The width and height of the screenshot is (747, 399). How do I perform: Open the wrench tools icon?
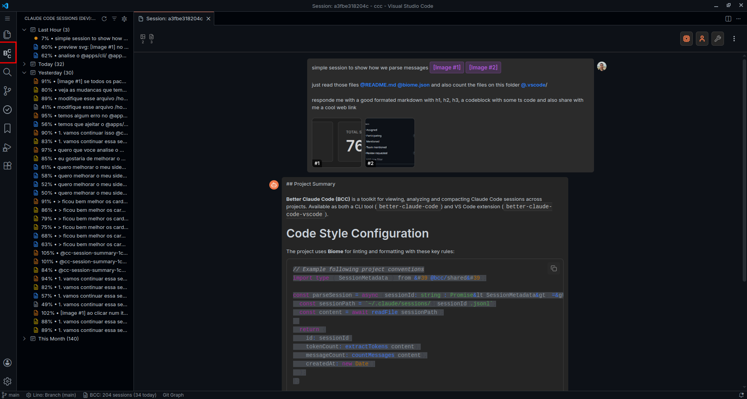(x=717, y=39)
